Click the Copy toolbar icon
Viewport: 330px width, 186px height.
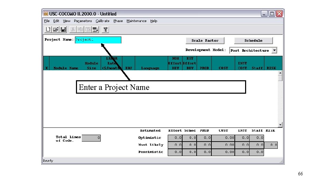pos(80,30)
